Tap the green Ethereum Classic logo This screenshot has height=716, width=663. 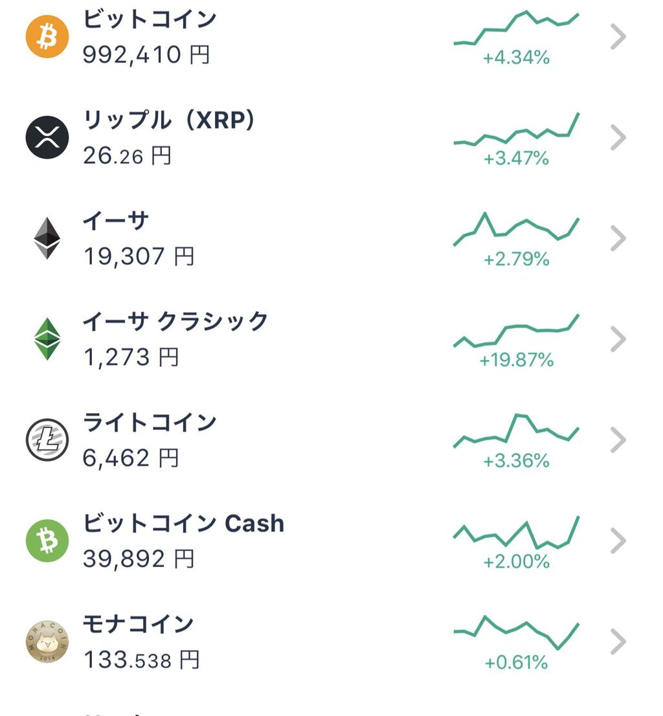[47, 339]
